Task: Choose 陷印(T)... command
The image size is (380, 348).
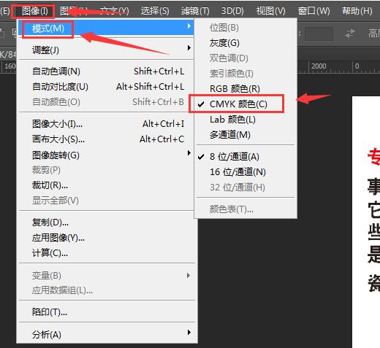Action: pyautogui.click(x=106, y=312)
